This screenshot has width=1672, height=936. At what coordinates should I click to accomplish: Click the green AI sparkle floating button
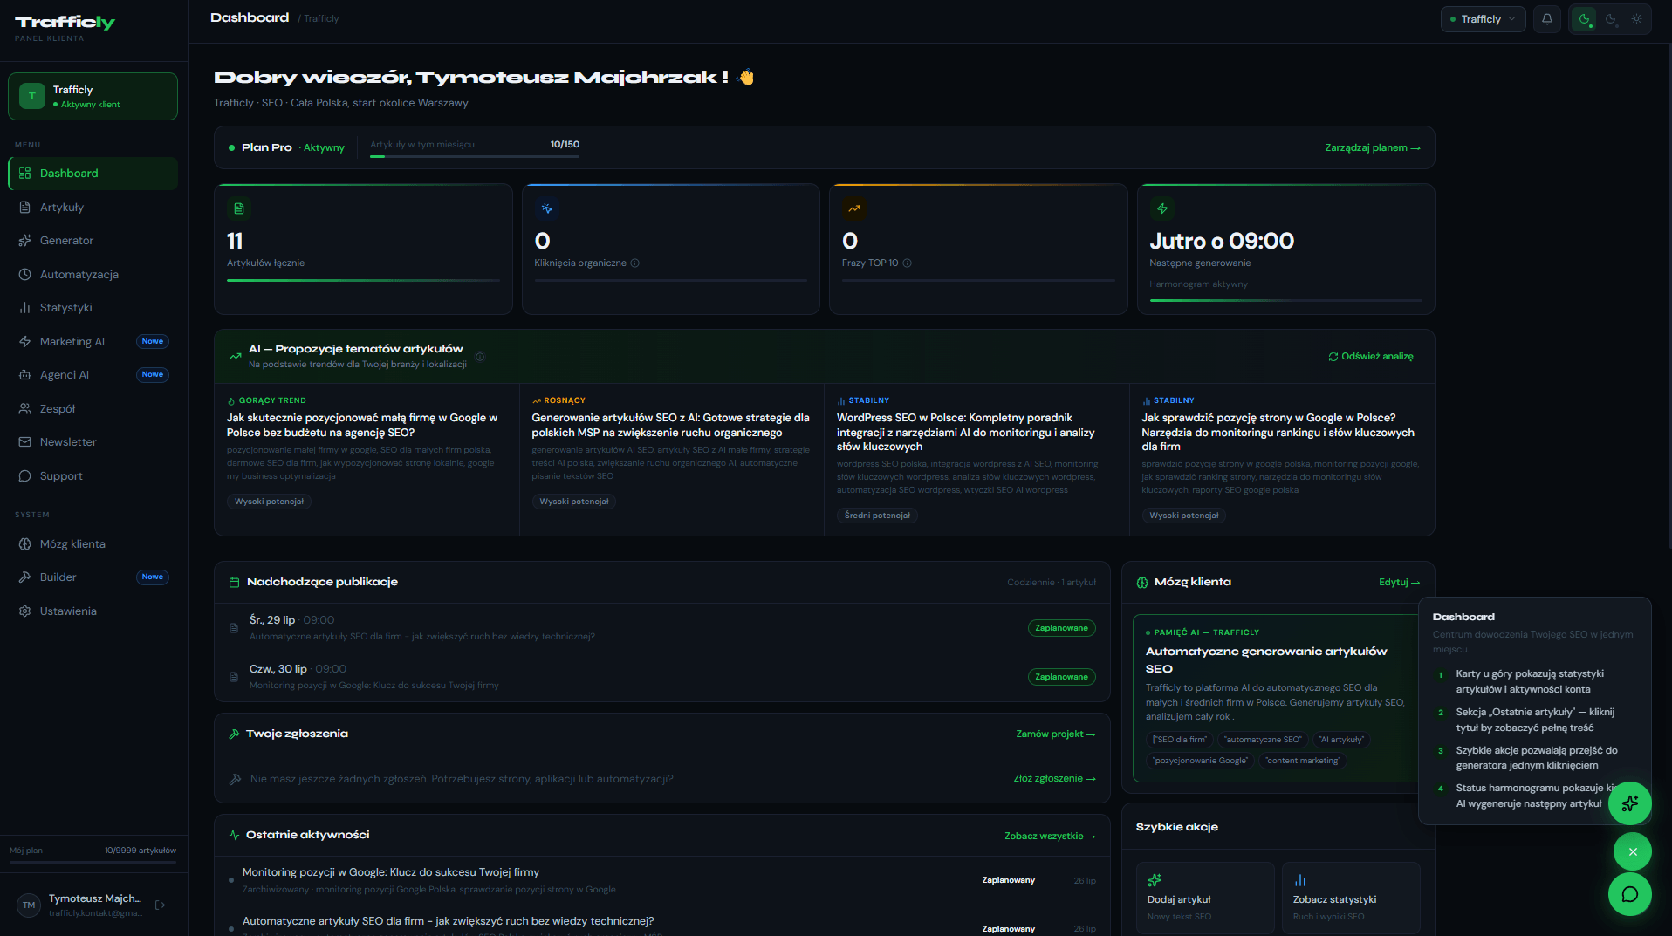tap(1629, 803)
